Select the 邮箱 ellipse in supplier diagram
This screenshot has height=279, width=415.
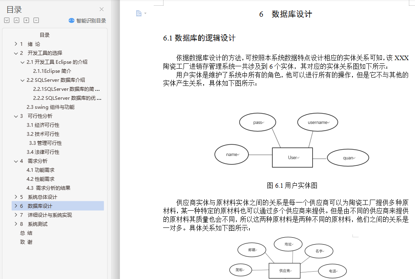tap(252, 250)
